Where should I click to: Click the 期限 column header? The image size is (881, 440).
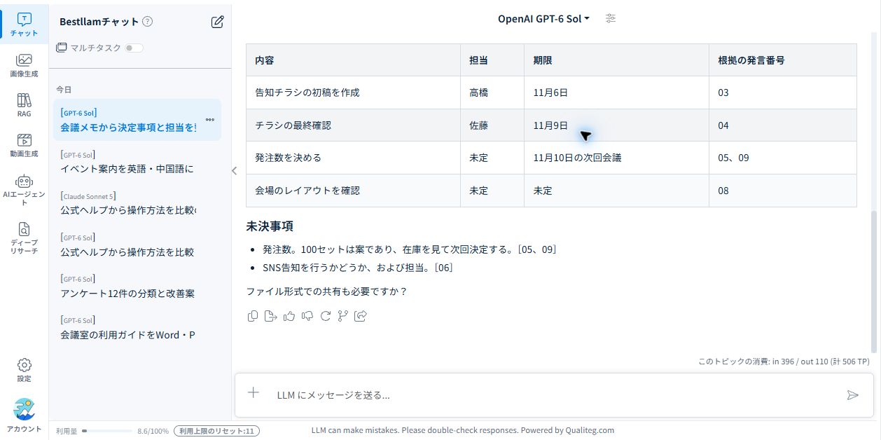coord(616,60)
